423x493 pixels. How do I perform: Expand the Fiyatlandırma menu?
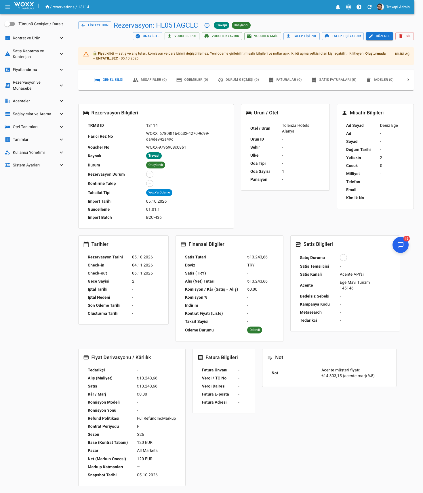(34, 70)
